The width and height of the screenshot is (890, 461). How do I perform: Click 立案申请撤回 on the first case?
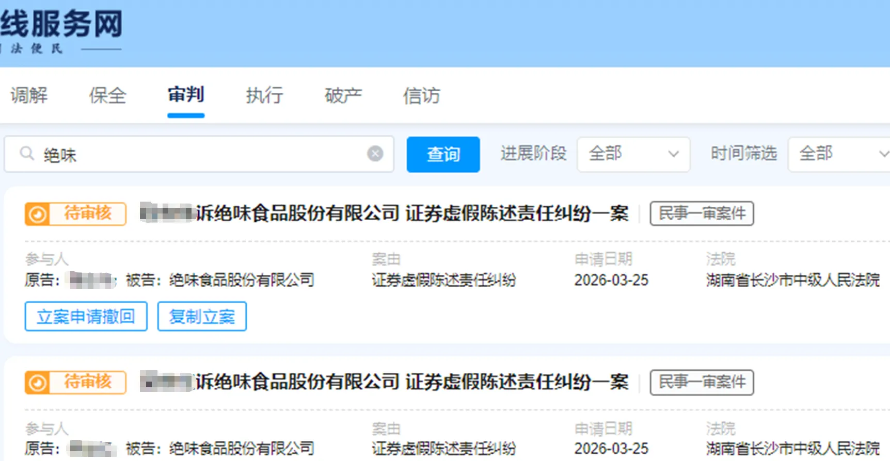pyautogui.click(x=86, y=317)
